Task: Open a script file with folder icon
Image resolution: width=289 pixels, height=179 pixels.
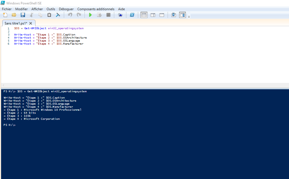Action: pyautogui.click(x=14, y=15)
